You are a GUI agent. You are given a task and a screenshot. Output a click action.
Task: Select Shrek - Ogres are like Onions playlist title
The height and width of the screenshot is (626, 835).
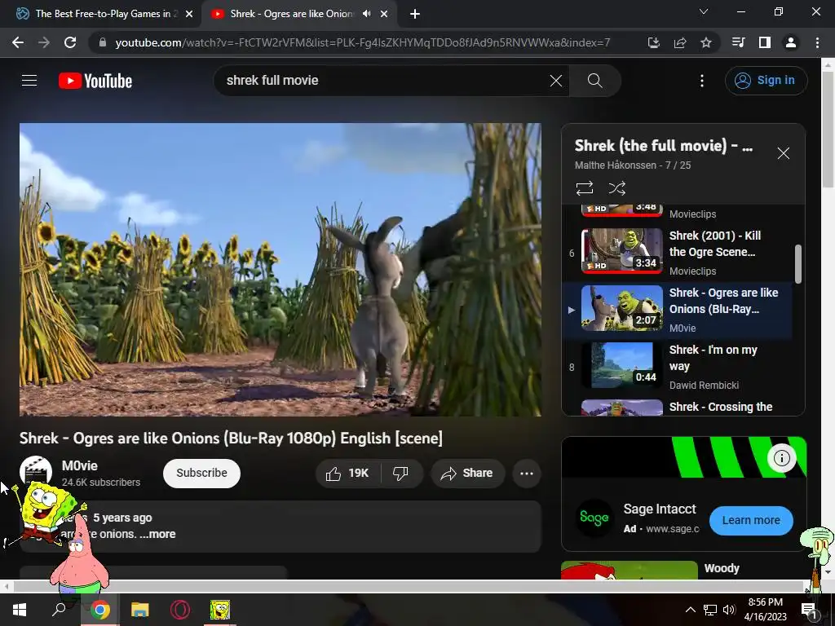[723, 301]
